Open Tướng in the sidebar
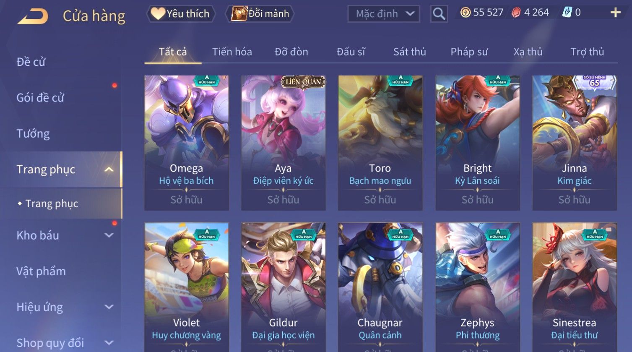 (x=33, y=133)
